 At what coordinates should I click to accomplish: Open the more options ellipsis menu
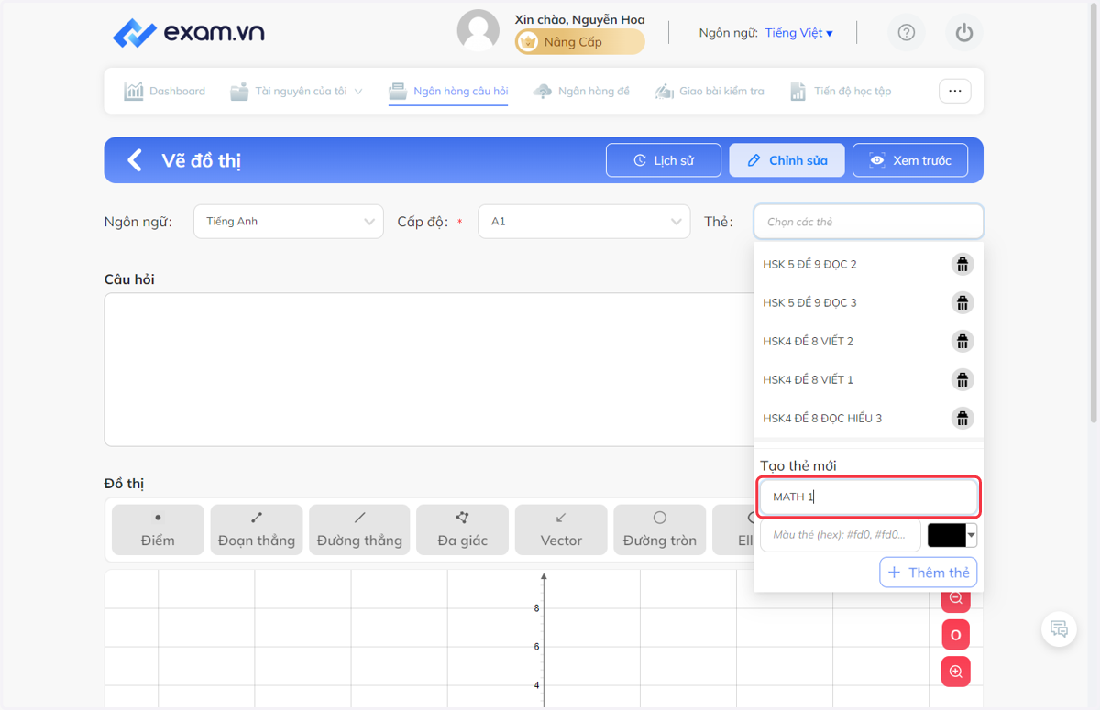(x=954, y=91)
